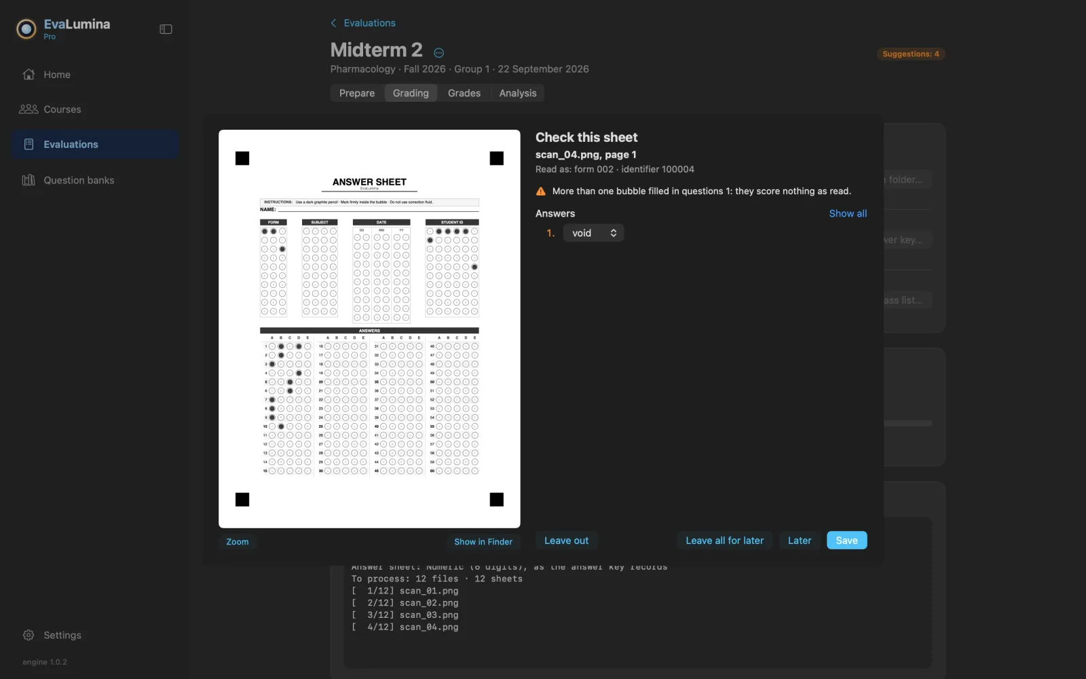The image size is (1086, 679).
Task: Go back via the Evaluations chevron
Action: (362, 23)
